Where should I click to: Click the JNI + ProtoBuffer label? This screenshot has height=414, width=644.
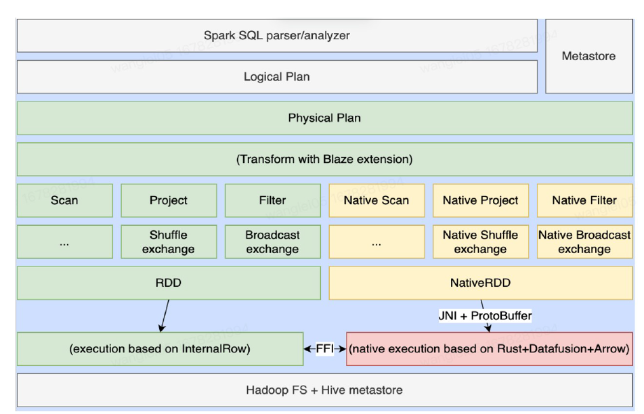(485, 315)
